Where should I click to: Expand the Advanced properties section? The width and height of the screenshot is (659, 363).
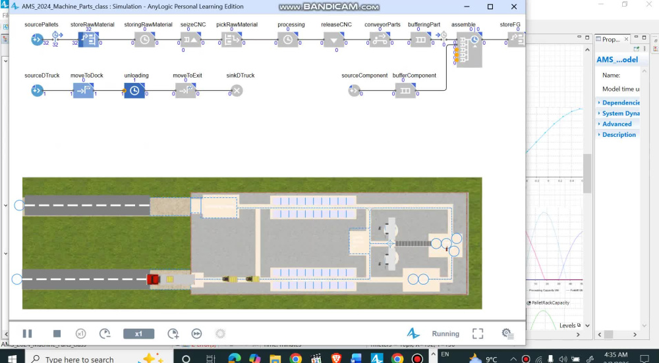pos(617,124)
